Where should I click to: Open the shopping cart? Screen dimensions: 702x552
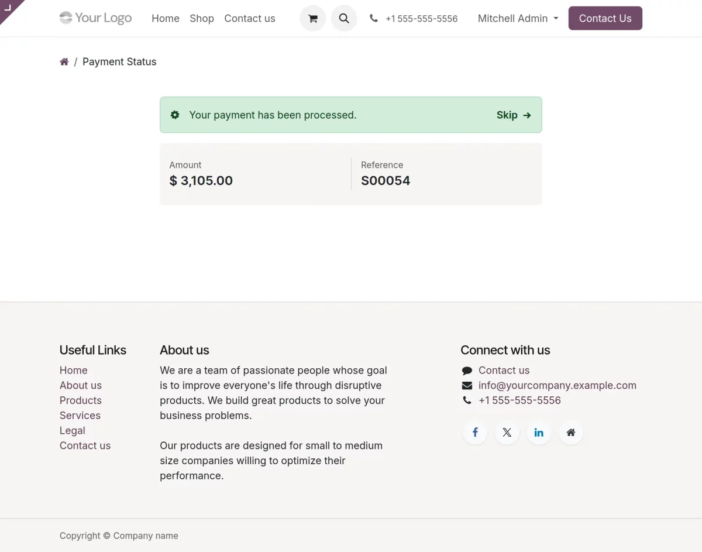tap(312, 18)
